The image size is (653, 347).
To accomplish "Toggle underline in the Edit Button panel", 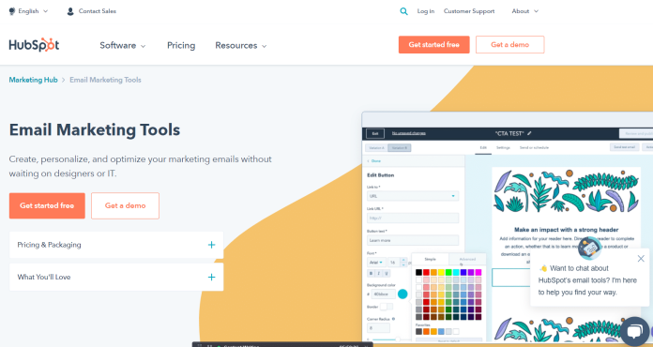I will 387,273.
